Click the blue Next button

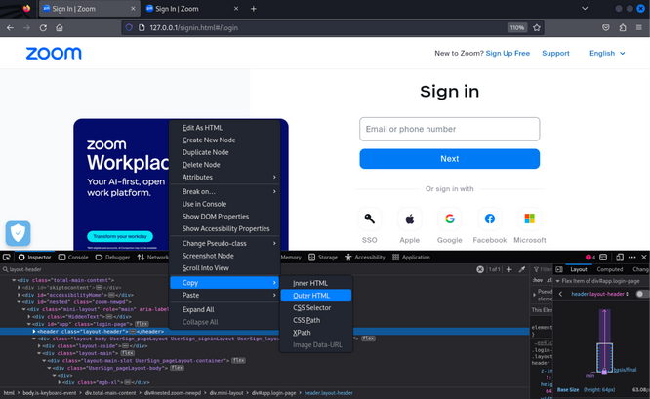(x=449, y=159)
